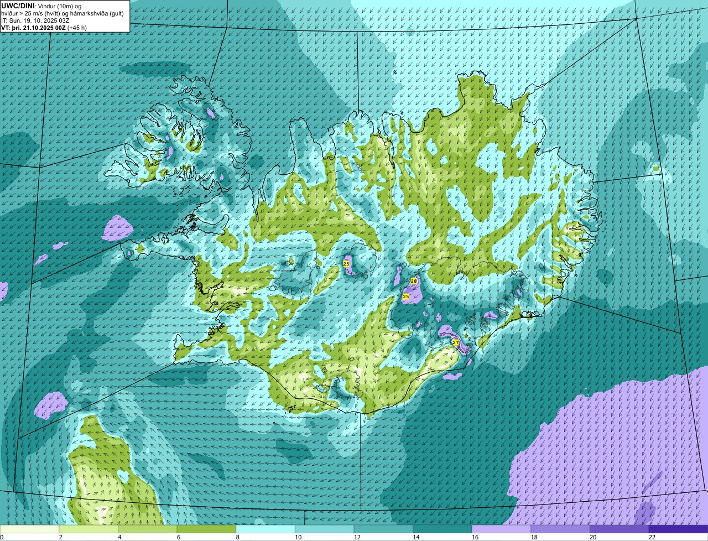Viewport: 708px width, 541px height.
Task: Select the 18–20 m/s purple legend swatch
Action: tap(560, 529)
